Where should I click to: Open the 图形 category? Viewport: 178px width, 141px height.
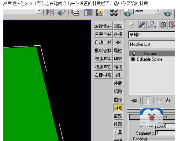[x=118, y=100]
